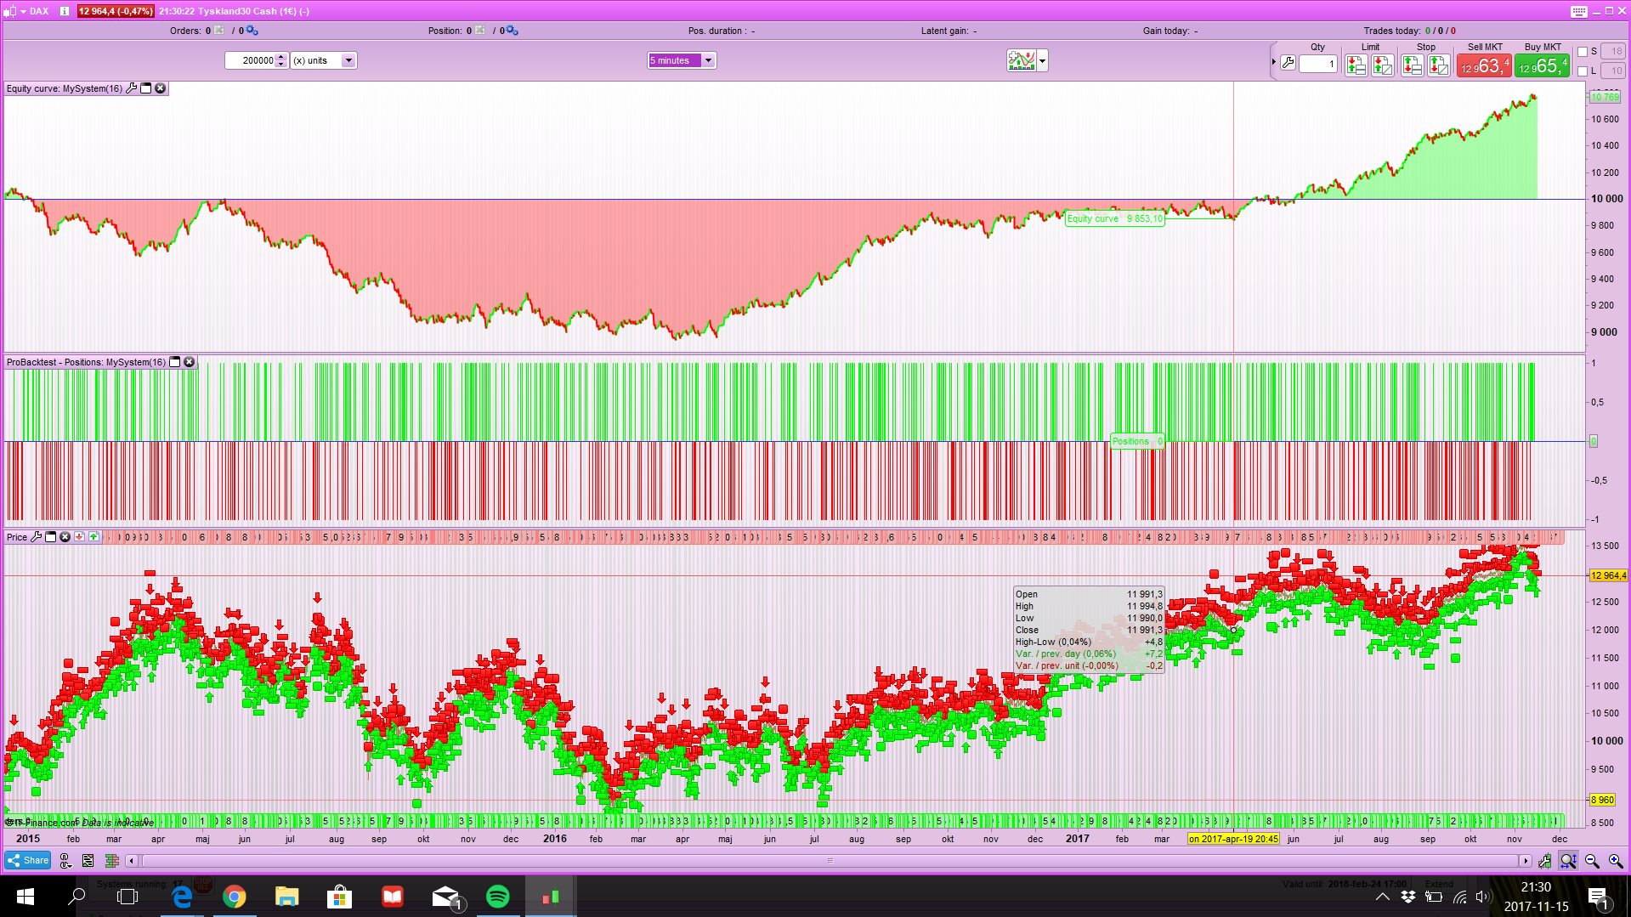The width and height of the screenshot is (1631, 917).
Task: Open Google Chrome from the taskbar
Action: (235, 897)
